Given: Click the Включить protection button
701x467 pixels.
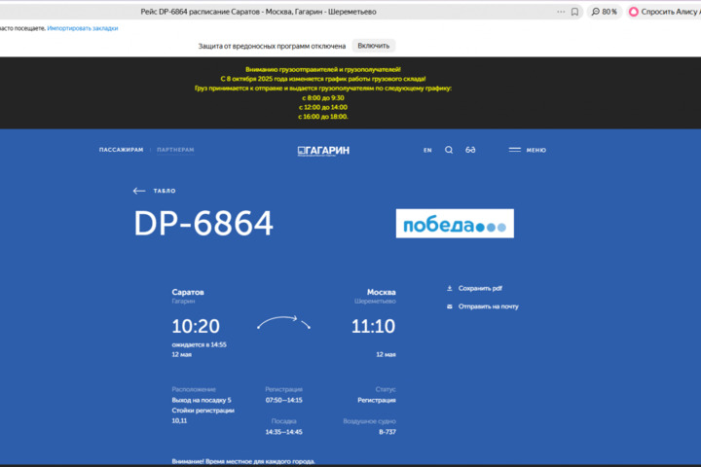Looking at the screenshot, I should pos(373,46).
